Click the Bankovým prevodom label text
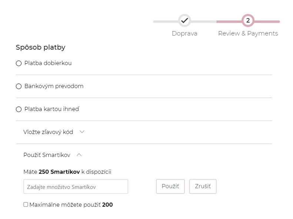This screenshot has width=293, height=219. click(x=54, y=86)
